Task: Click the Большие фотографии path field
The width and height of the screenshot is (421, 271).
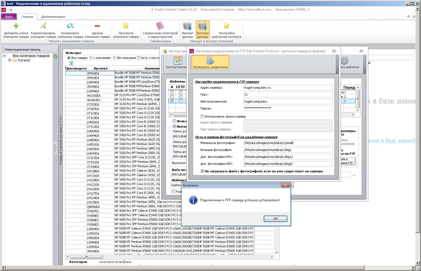Action: (x=288, y=150)
